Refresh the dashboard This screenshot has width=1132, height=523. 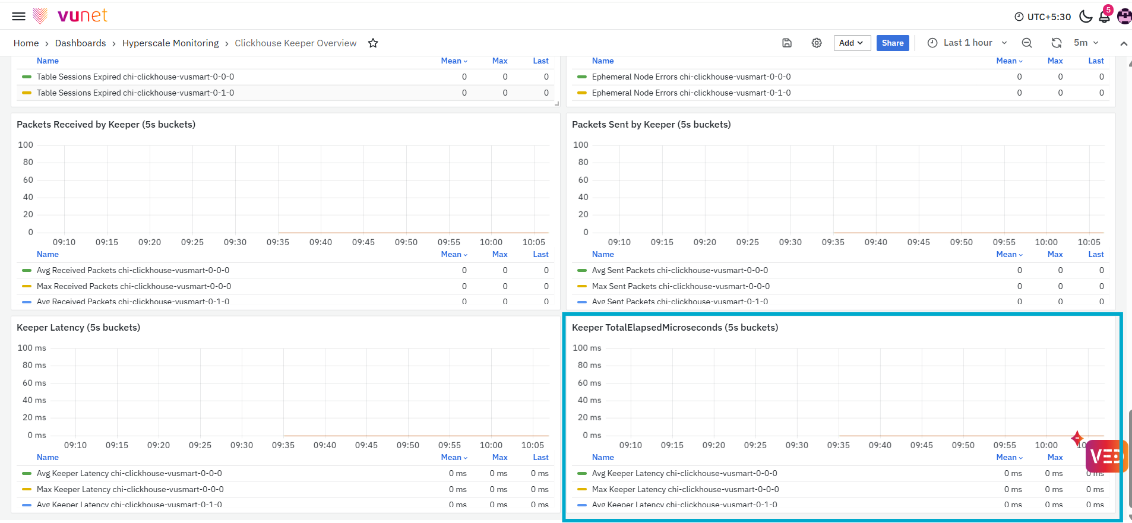(x=1057, y=43)
